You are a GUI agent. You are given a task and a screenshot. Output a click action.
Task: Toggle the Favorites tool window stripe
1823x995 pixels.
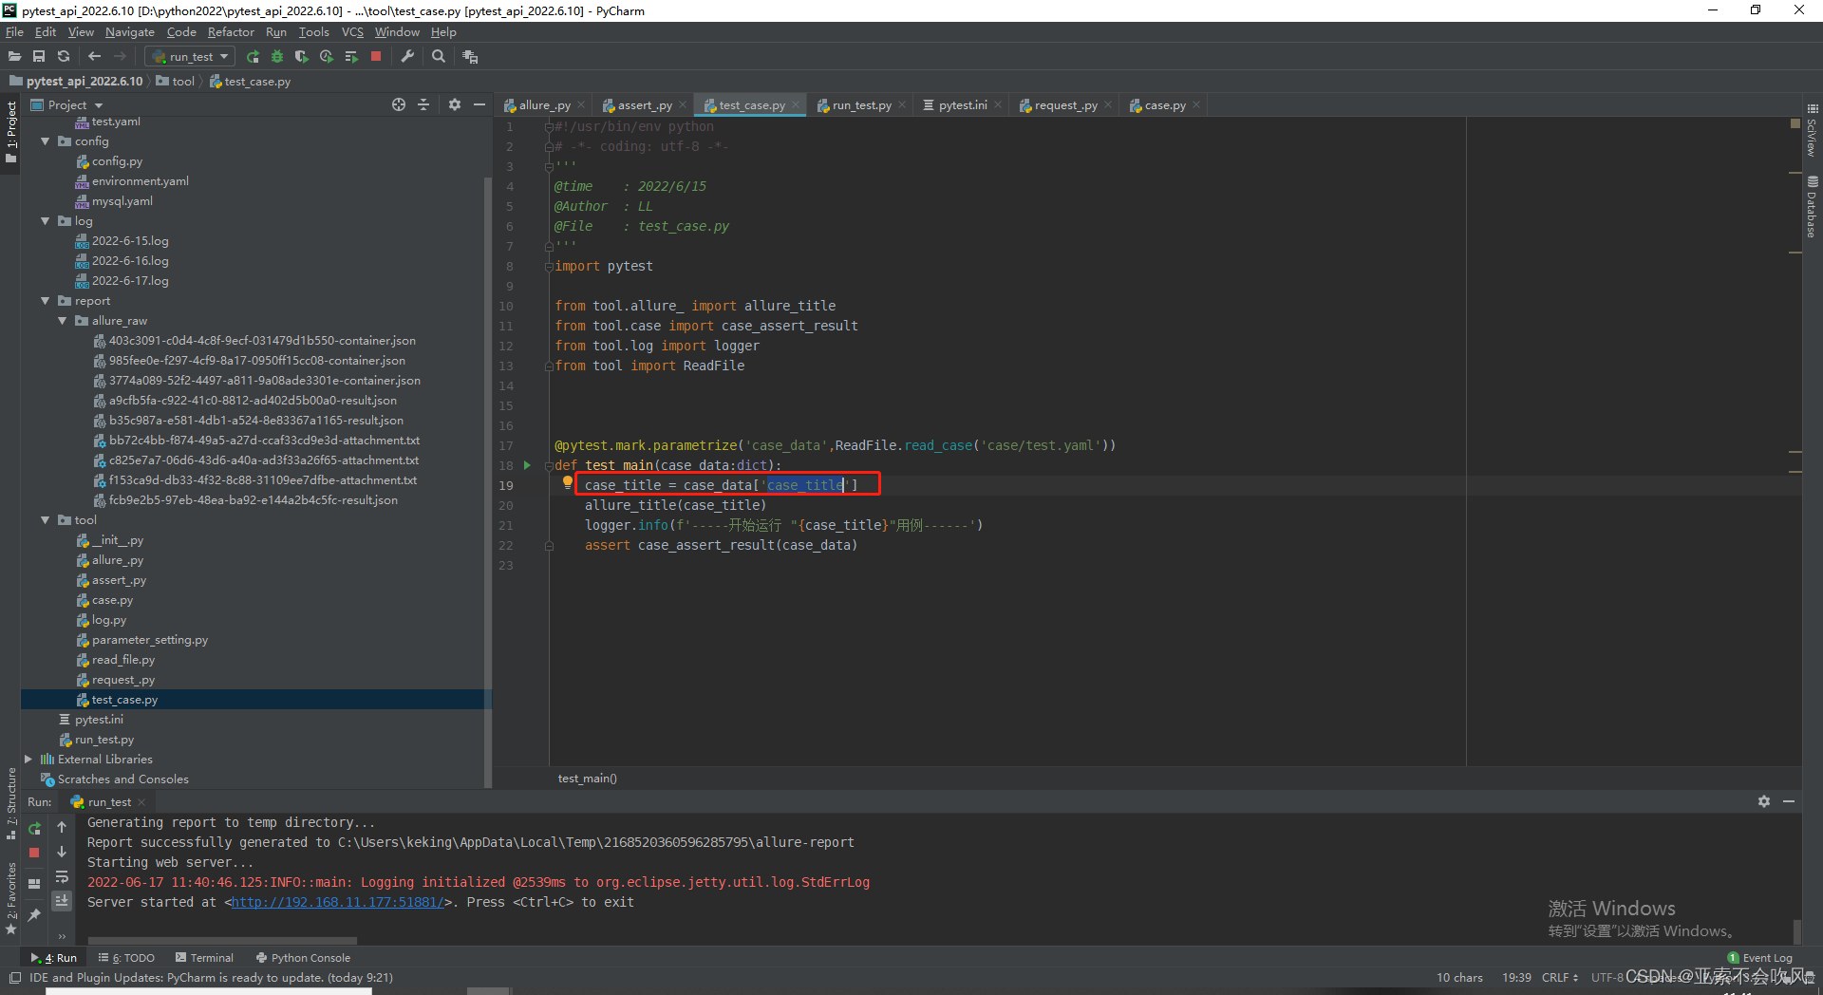[10, 898]
